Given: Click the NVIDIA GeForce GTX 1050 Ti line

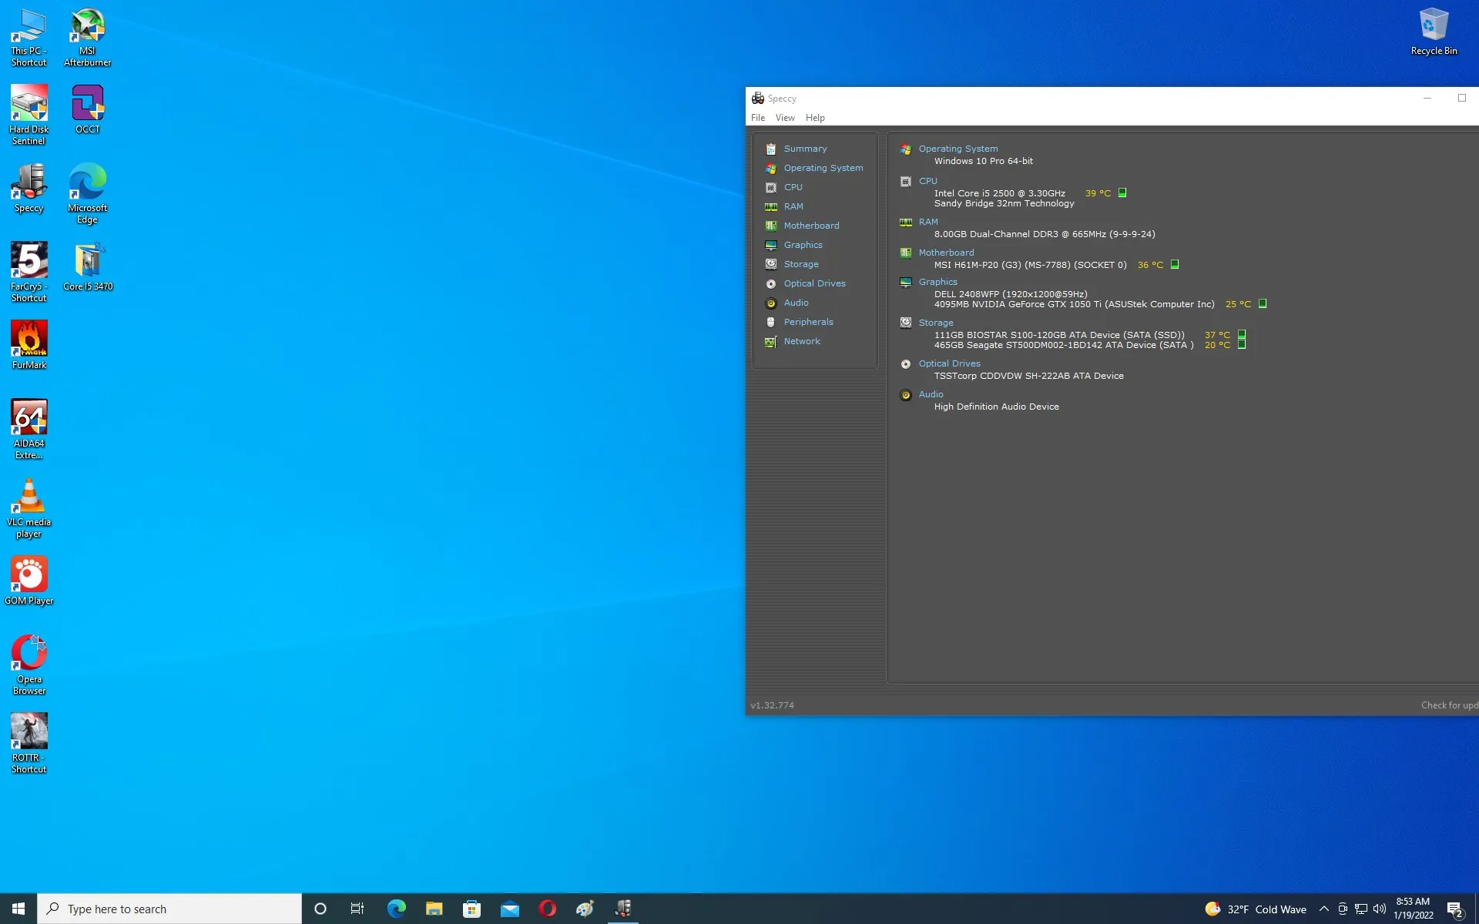Looking at the screenshot, I should pyautogui.click(x=1074, y=304).
